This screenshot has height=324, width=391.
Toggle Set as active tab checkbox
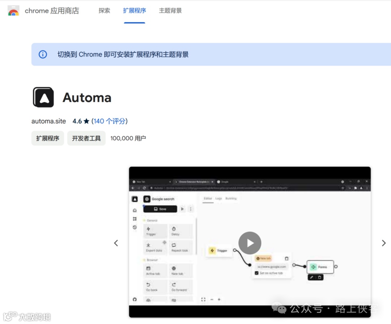pyautogui.click(x=257, y=273)
